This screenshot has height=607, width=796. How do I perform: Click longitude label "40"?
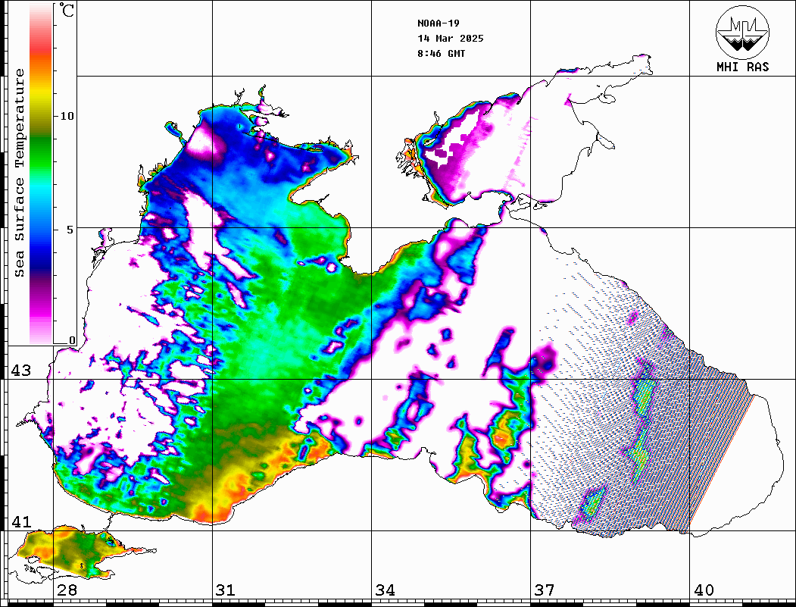click(x=704, y=590)
